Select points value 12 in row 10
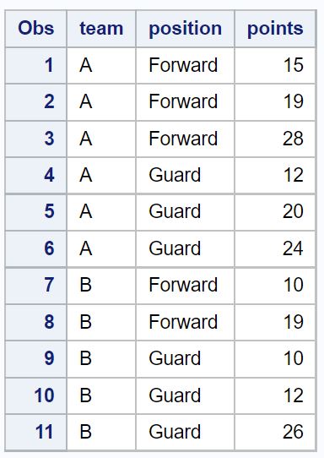Screen dimensions: 324x458 [275, 395]
